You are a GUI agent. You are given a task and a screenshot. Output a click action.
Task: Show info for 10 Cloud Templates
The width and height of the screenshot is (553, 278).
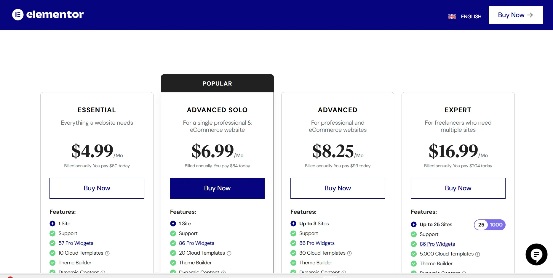[107, 253]
